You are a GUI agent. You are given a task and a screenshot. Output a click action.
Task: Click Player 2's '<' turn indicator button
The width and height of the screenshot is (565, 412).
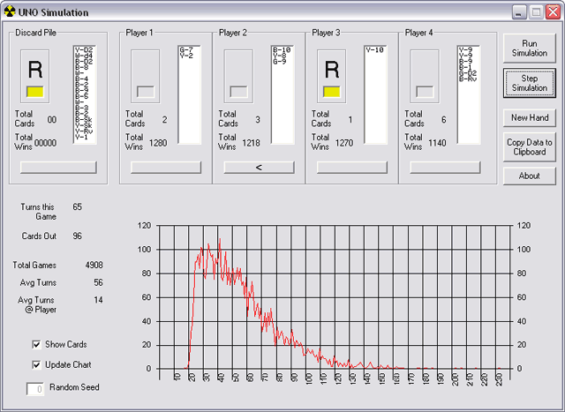(259, 168)
